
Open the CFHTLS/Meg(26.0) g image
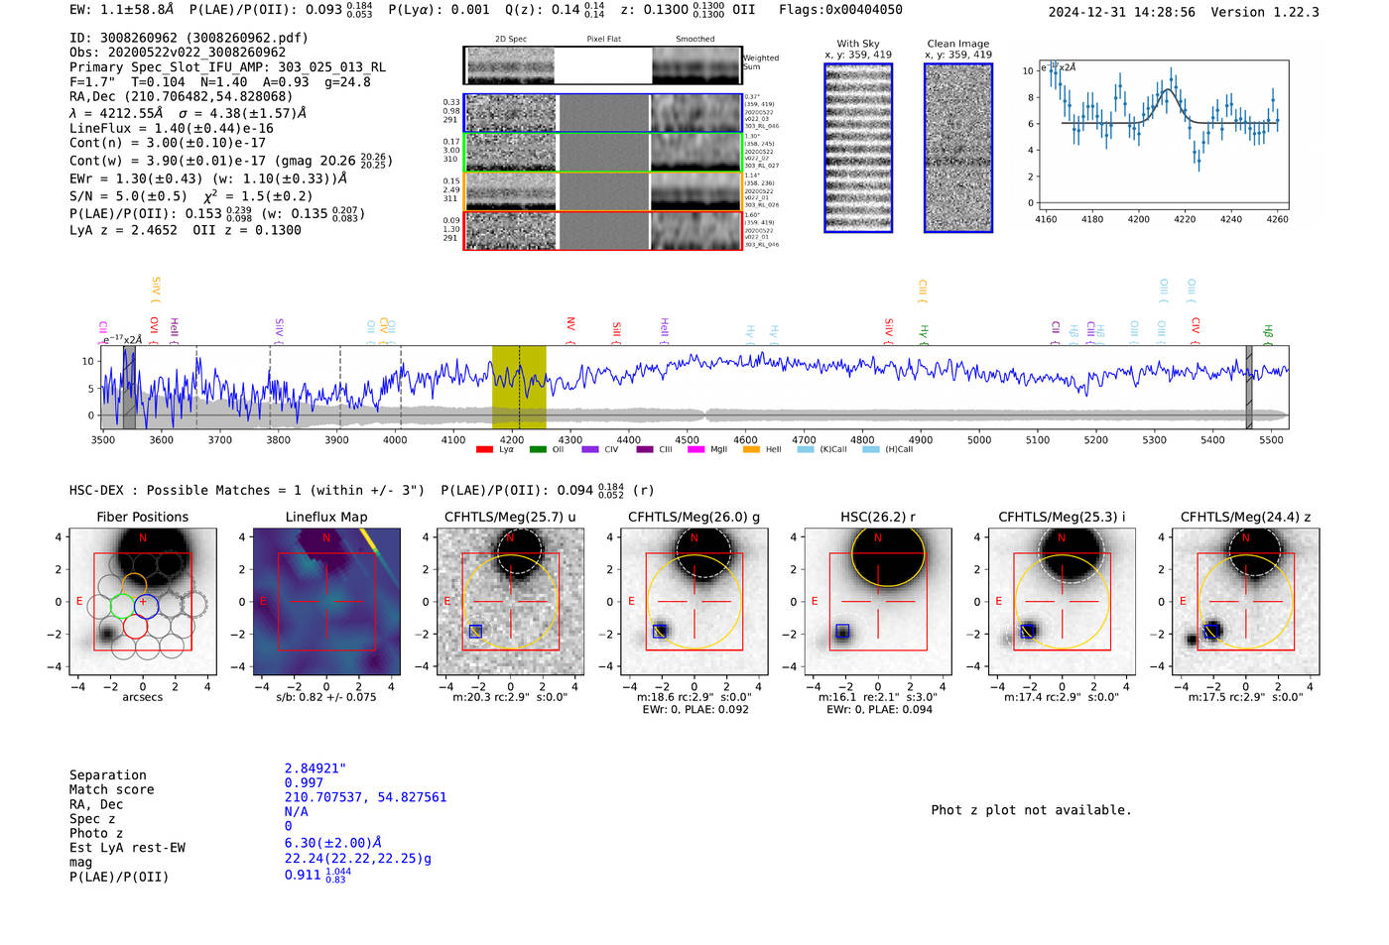point(694,601)
